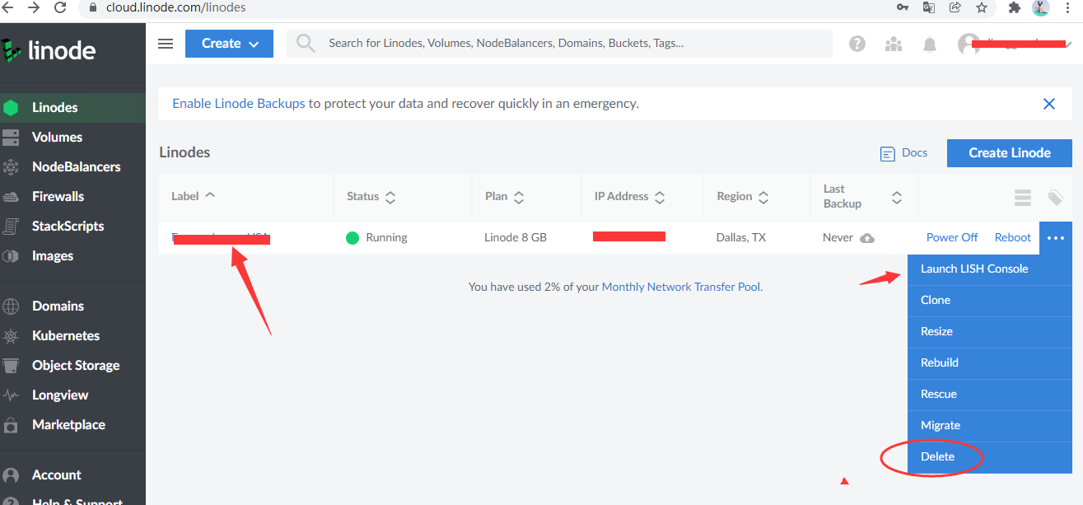Viewport: 1083px width, 505px height.
Task: Open Images in sidebar
Action: pyautogui.click(x=72, y=255)
